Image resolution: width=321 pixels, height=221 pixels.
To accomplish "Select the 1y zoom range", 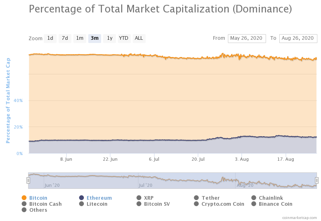I will click(110, 38).
